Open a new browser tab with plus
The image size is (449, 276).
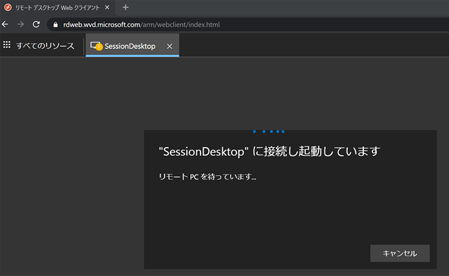point(125,7)
